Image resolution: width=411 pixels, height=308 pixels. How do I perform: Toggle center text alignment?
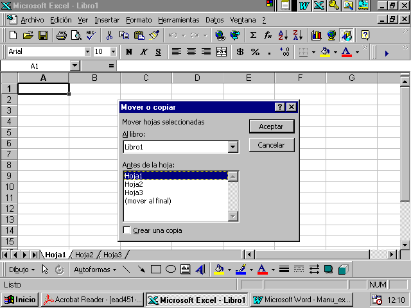tap(191, 52)
